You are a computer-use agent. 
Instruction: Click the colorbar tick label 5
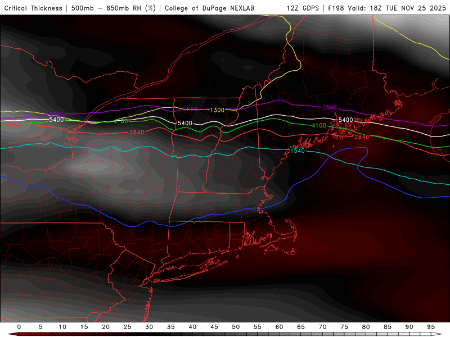[40, 327]
